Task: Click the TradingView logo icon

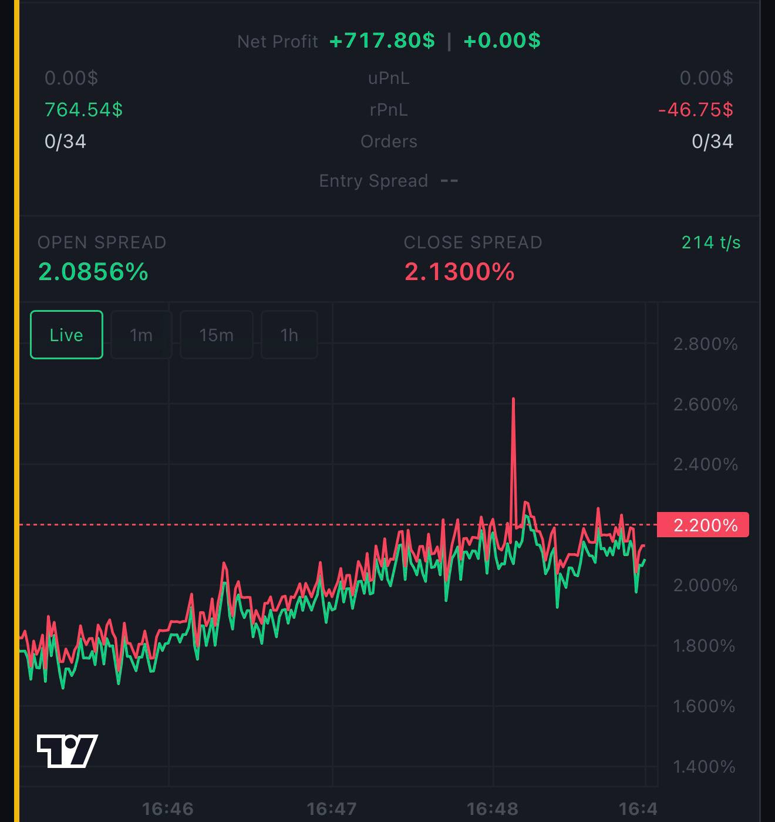Action: coord(67,751)
